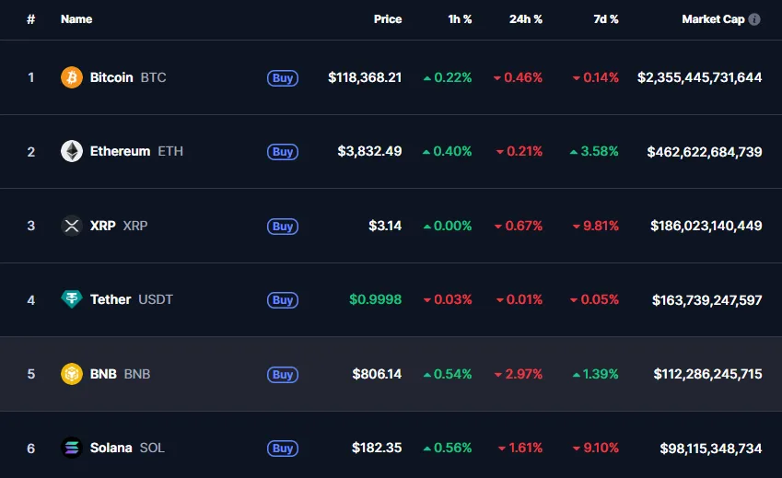The height and width of the screenshot is (478, 782).
Task: Click the Bitcoin coin logo icon
Action: (72, 77)
